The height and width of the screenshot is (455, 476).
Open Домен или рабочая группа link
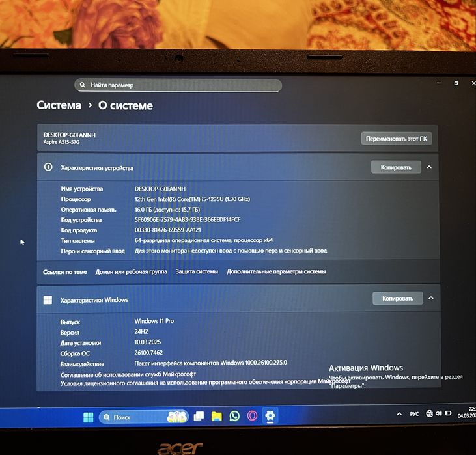pyautogui.click(x=131, y=271)
